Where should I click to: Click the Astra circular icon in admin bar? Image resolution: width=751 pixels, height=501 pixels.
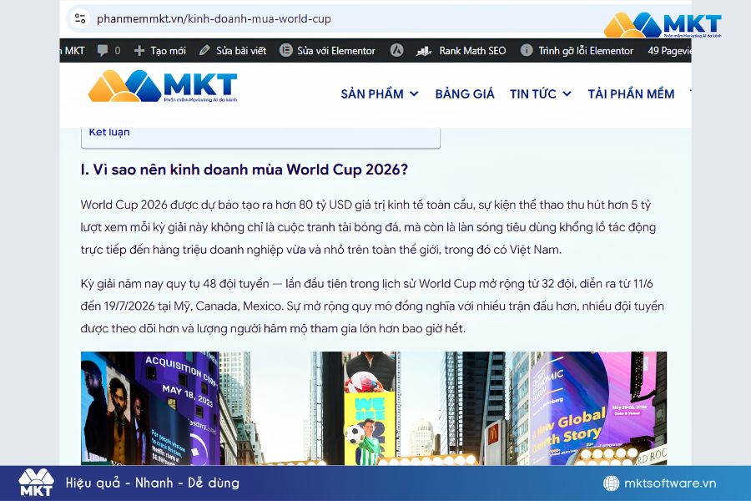[x=396, y=50]
